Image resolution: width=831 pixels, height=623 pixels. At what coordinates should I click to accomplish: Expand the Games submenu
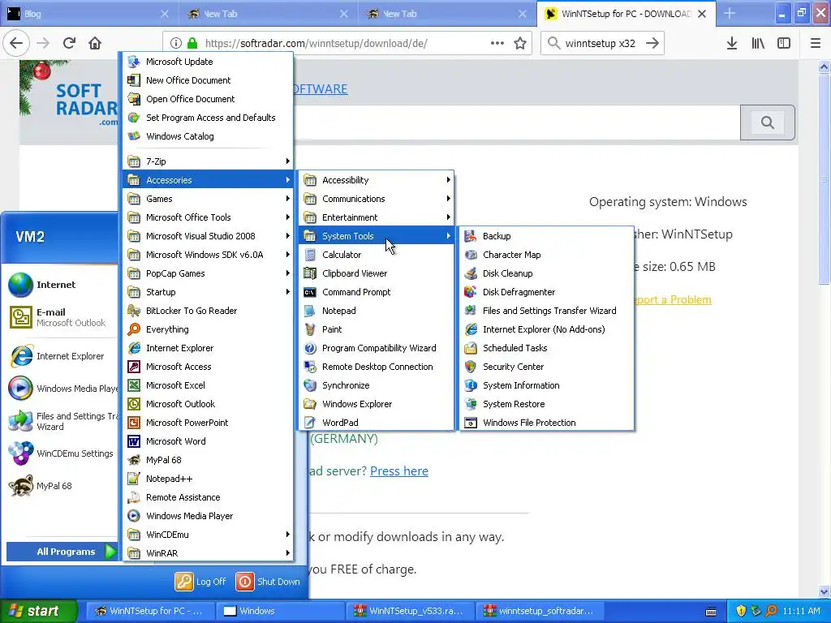(x=208, y=199)
